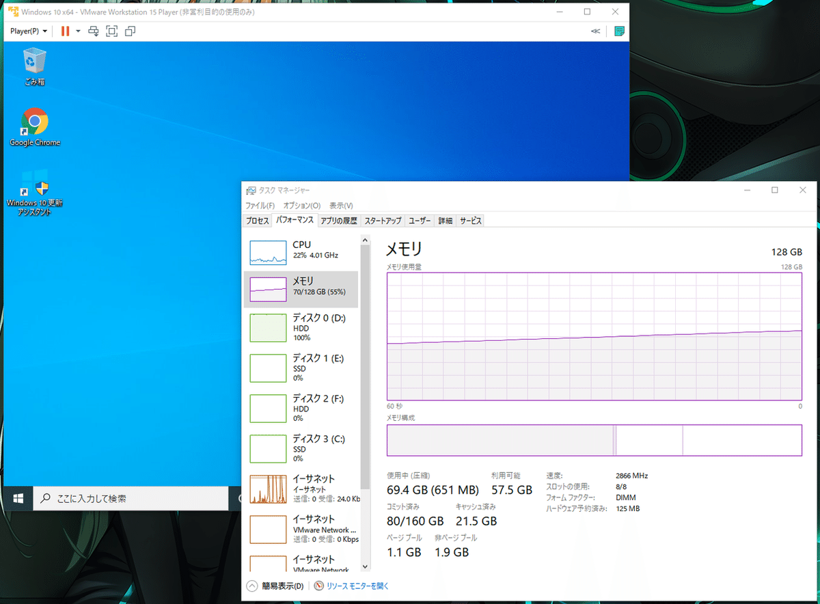Open View menu in Task Manager
820x604 pixels.
(x=341, y=206)
